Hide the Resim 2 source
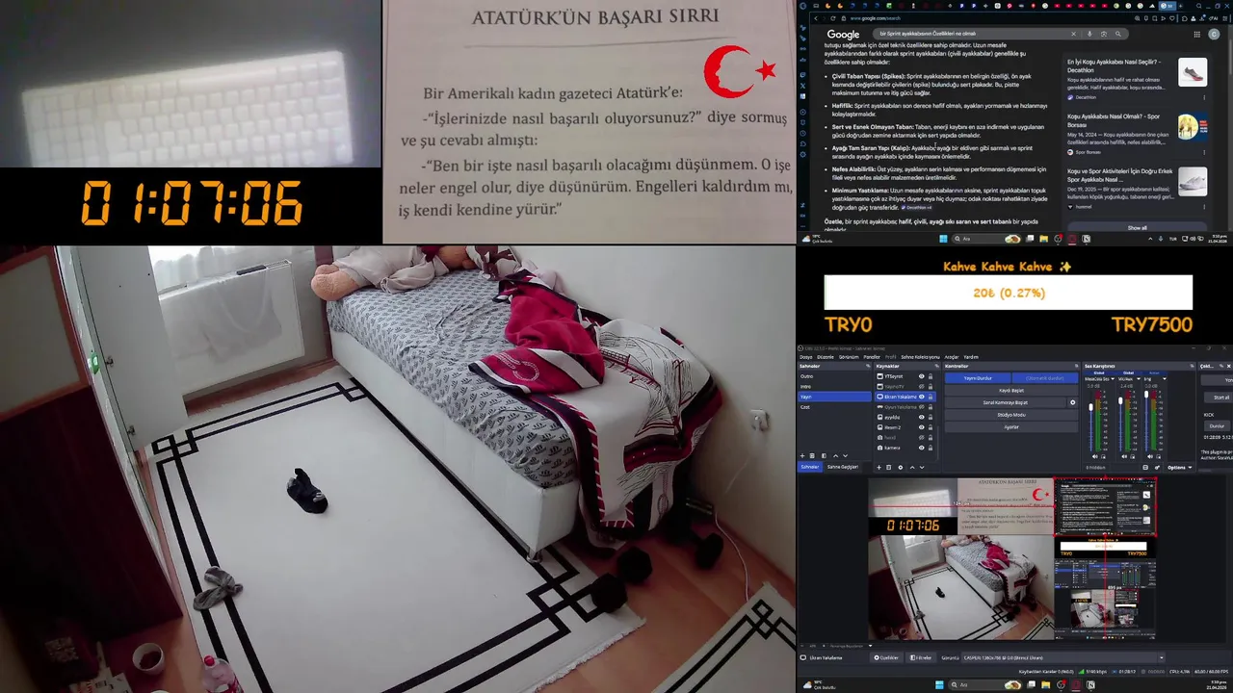This screenshot has height=693, width=1233. pyautogui.click(x=922, y=427)
